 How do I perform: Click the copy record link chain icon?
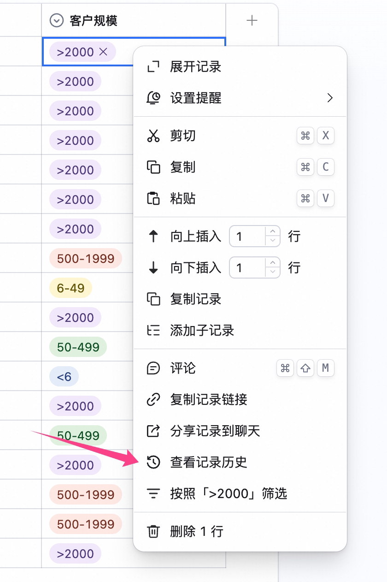point(153,399)
